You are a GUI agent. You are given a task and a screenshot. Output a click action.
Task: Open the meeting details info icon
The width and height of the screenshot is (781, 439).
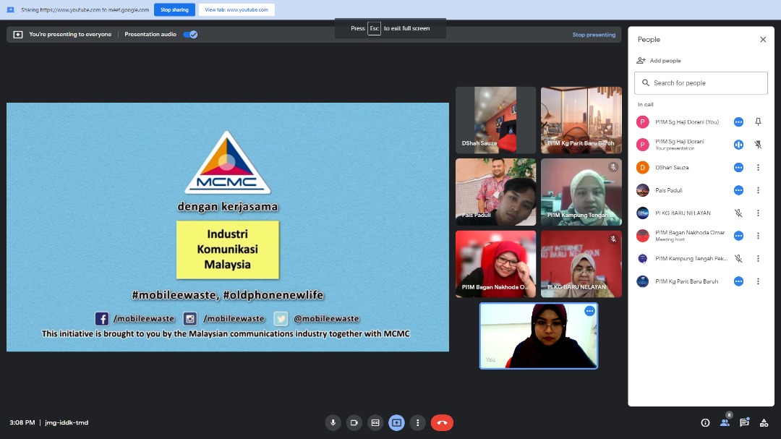705,422
